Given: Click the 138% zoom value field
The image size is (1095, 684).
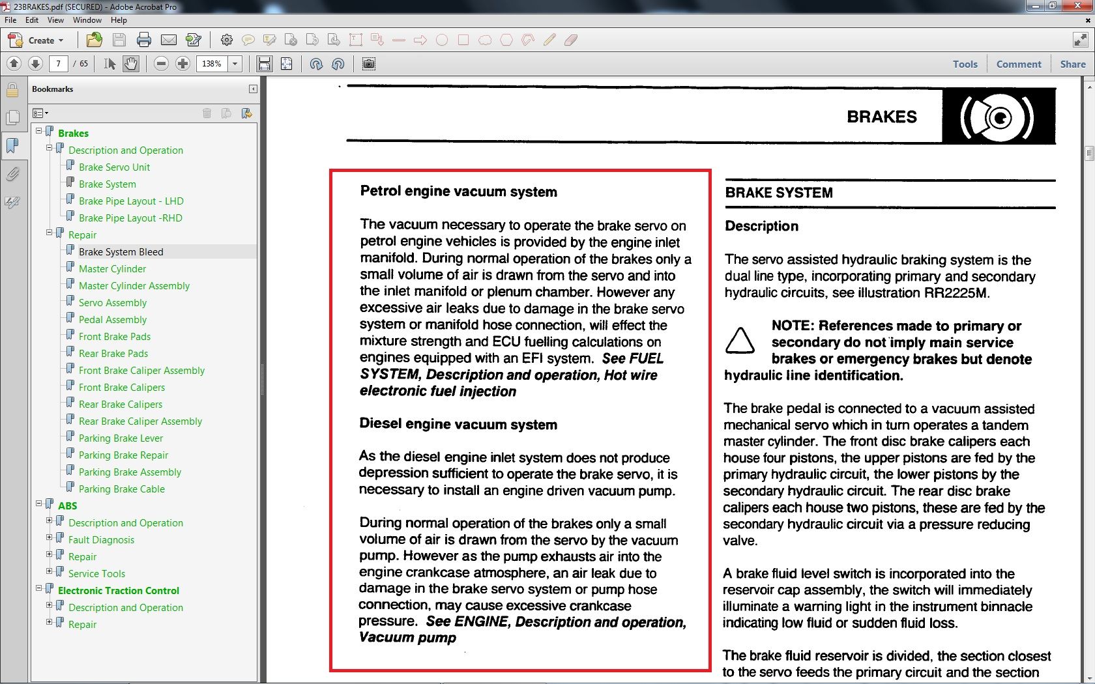Looking at the screenshot, I should pyautogui.click(x=212, y=64).
